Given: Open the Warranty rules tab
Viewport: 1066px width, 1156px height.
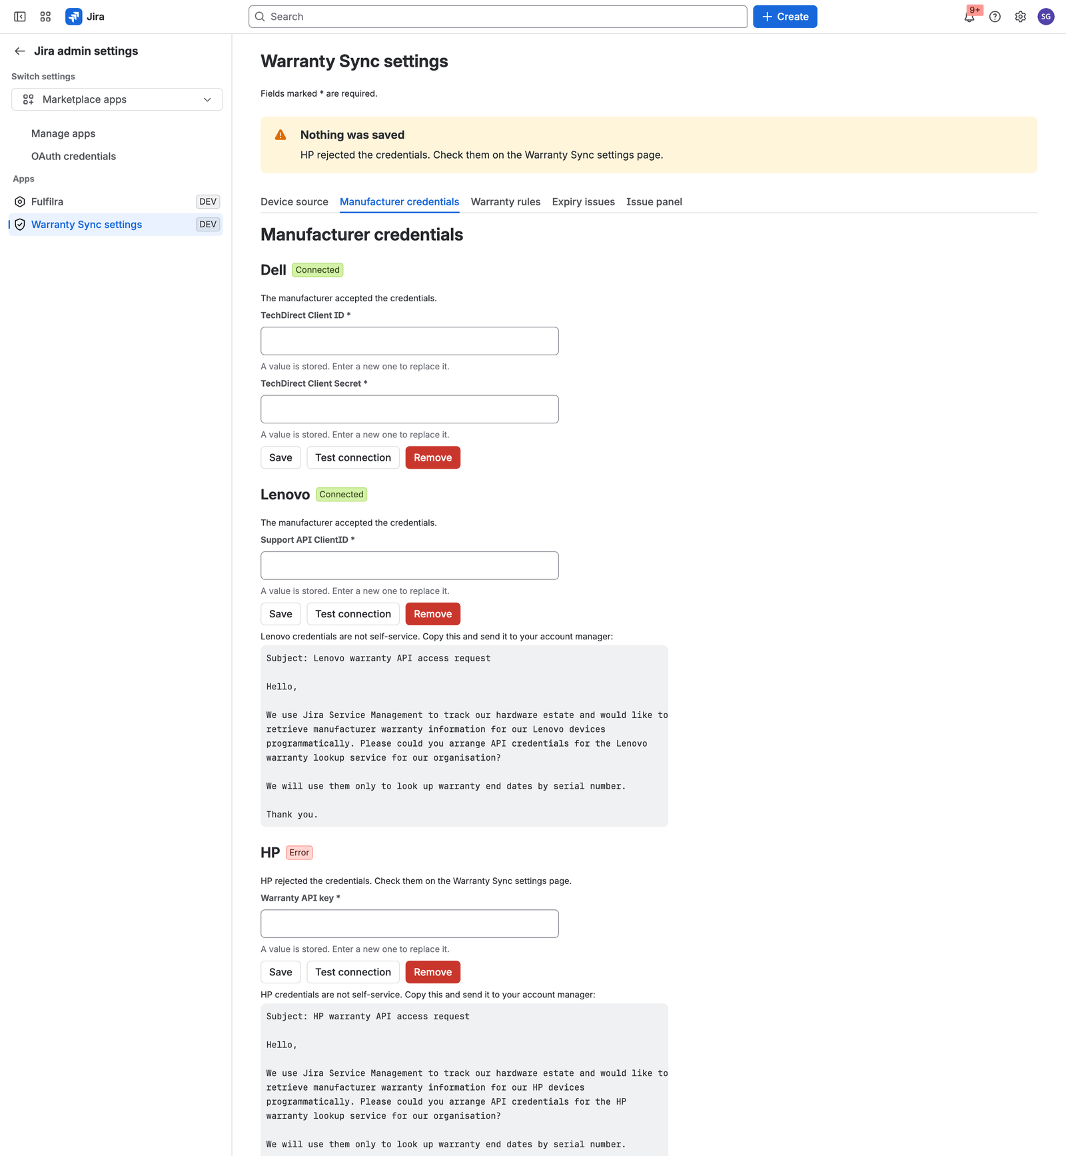Looking at the screenshot, I should [x=506, y=201].
